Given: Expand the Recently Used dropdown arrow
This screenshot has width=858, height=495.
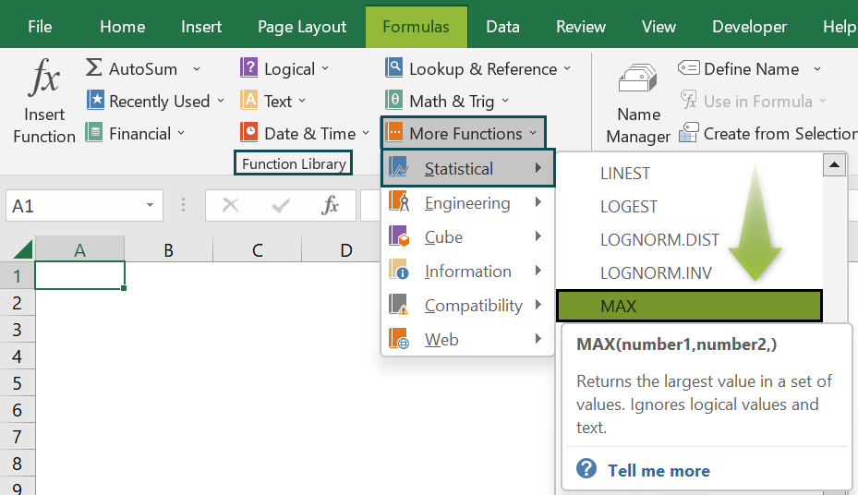Looking at the screenshot, I should click(x=221, y=101).
